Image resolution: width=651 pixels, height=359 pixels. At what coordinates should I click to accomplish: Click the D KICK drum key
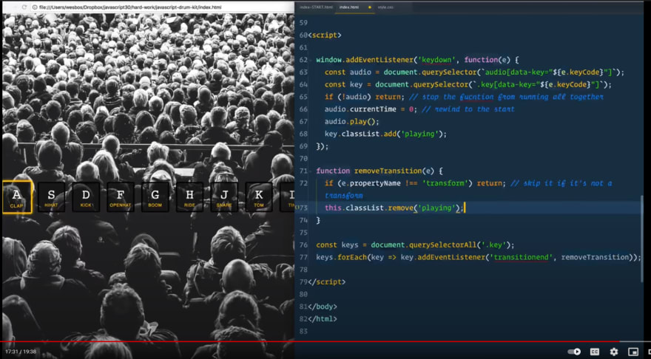tap(86, 197)
